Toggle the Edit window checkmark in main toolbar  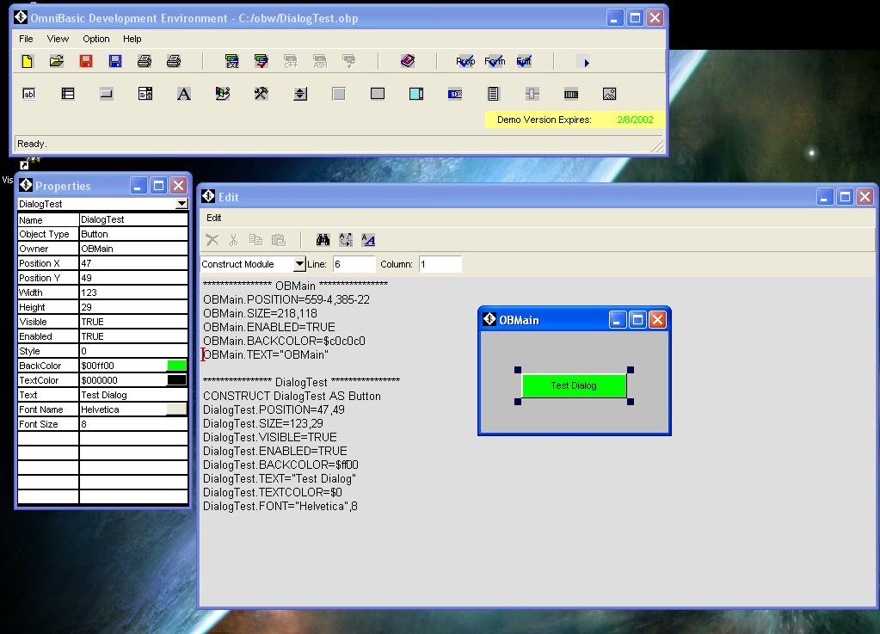click(524, 61)
